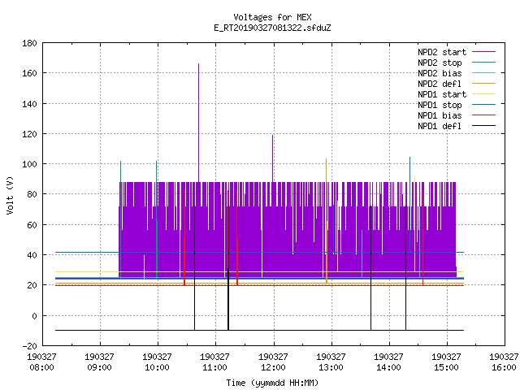Screen dimensions: 520x390
Task: Click the 'NPD1 start' legend label
Action: coord(442,94)
